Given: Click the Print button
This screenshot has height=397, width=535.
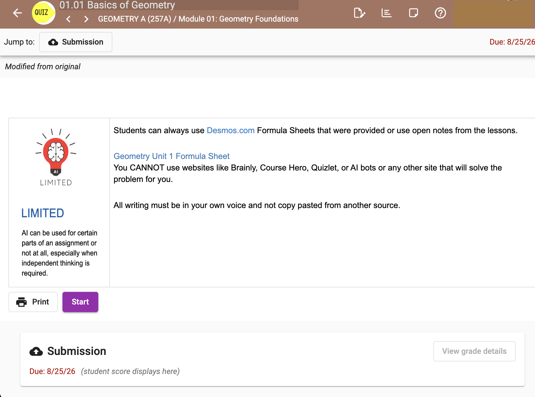Looking at the screenshot, I should pos(33,302).
